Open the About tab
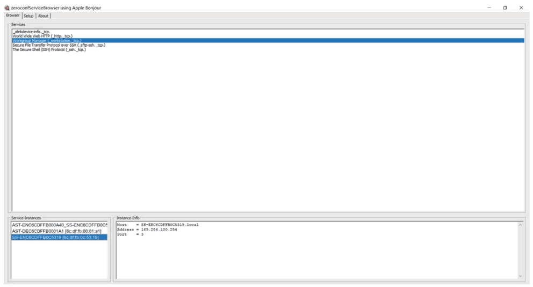533x287 pixels. (43, 16)
